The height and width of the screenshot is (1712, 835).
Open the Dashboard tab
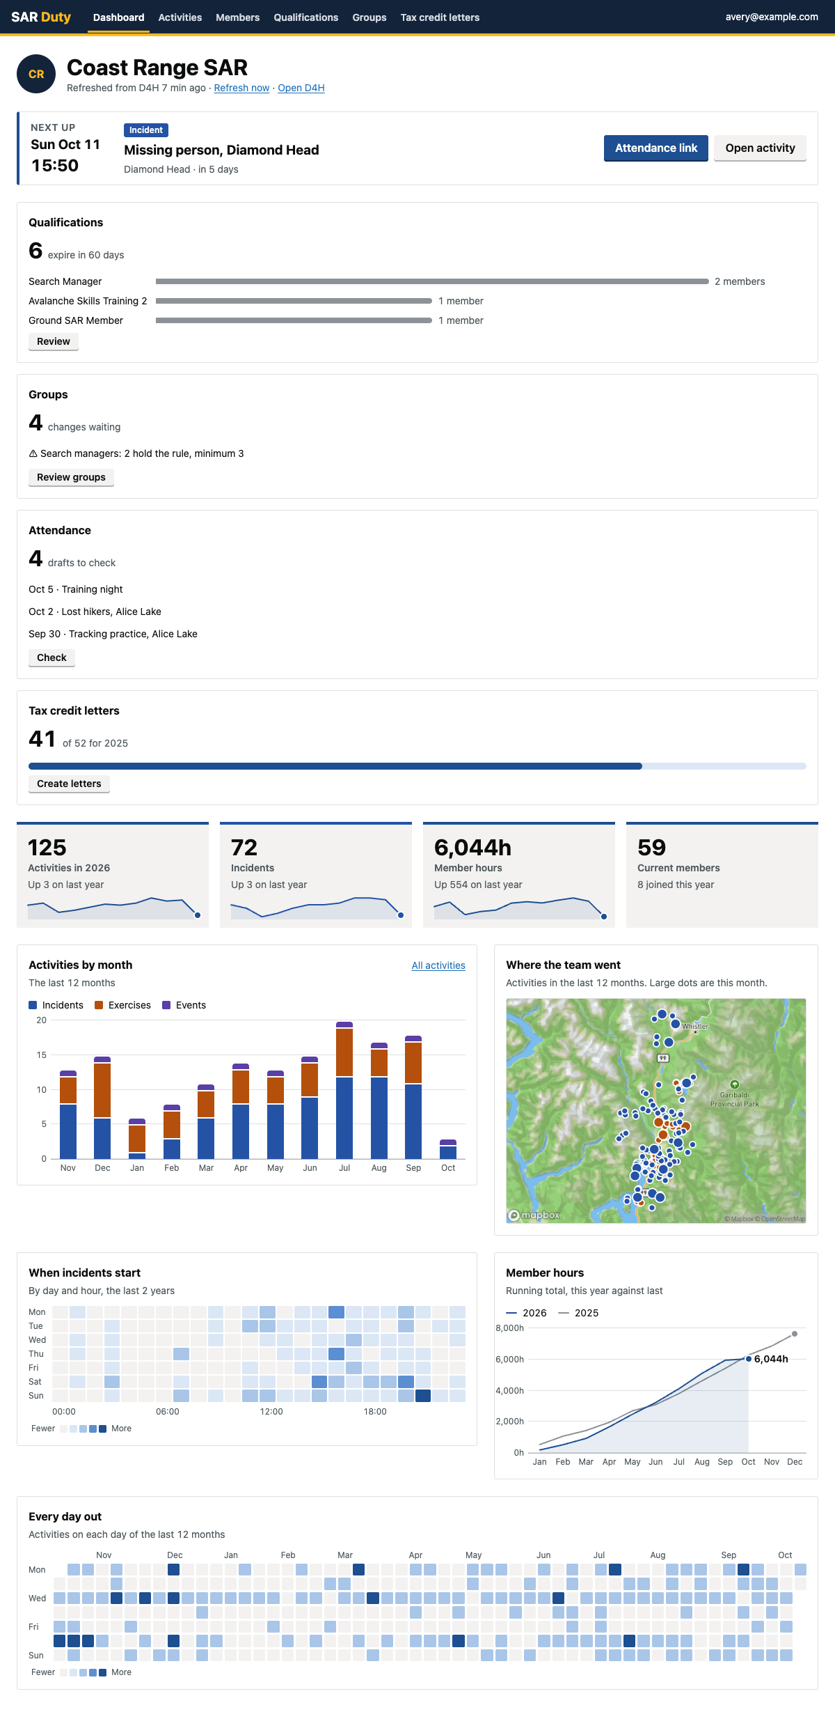point(119,17)
